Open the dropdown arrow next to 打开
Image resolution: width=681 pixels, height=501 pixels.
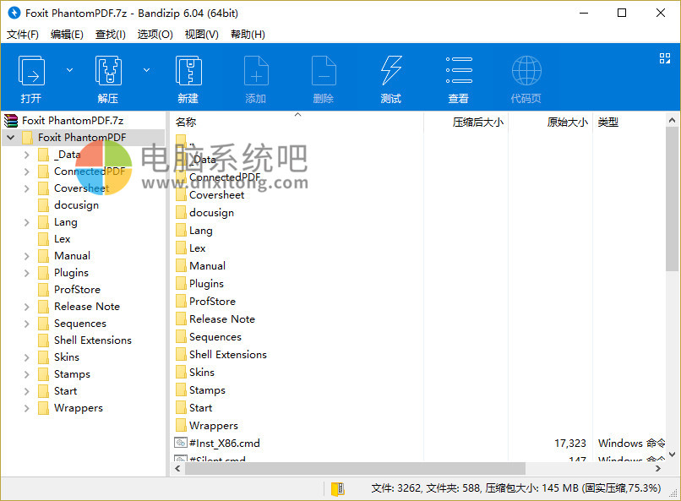pos(69,70)
